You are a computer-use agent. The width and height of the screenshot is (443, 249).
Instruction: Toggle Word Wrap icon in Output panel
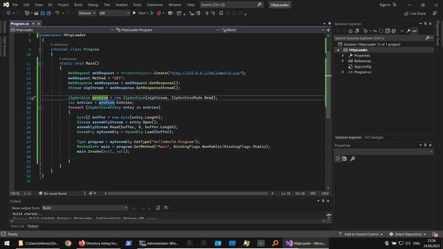point(166,208)
